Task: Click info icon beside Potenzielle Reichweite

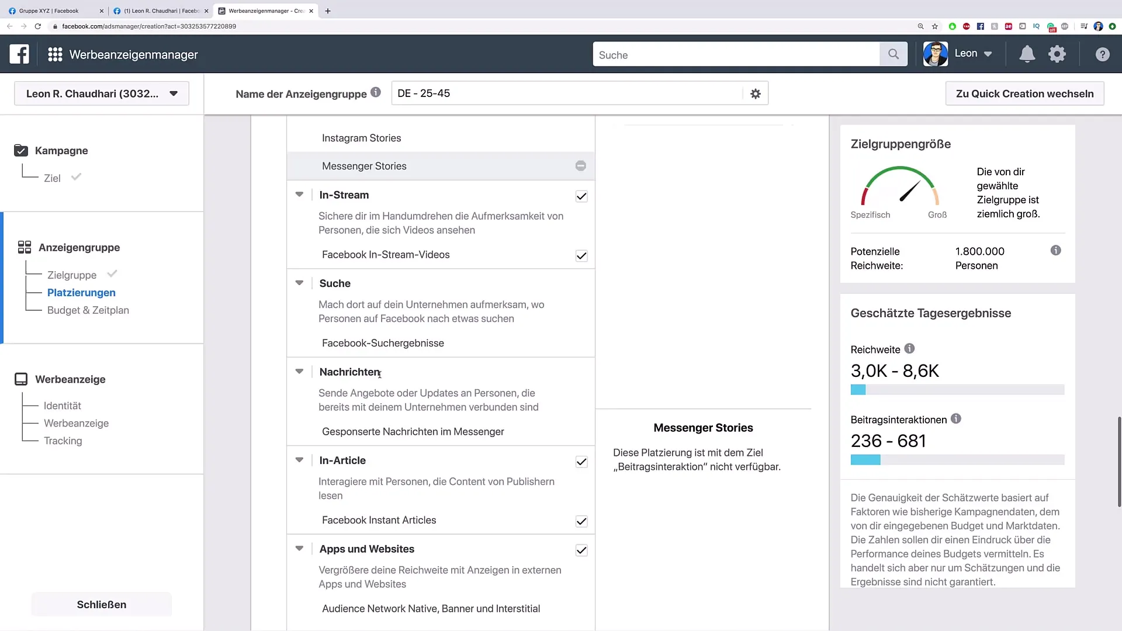Action: (x=1055, y=251)
